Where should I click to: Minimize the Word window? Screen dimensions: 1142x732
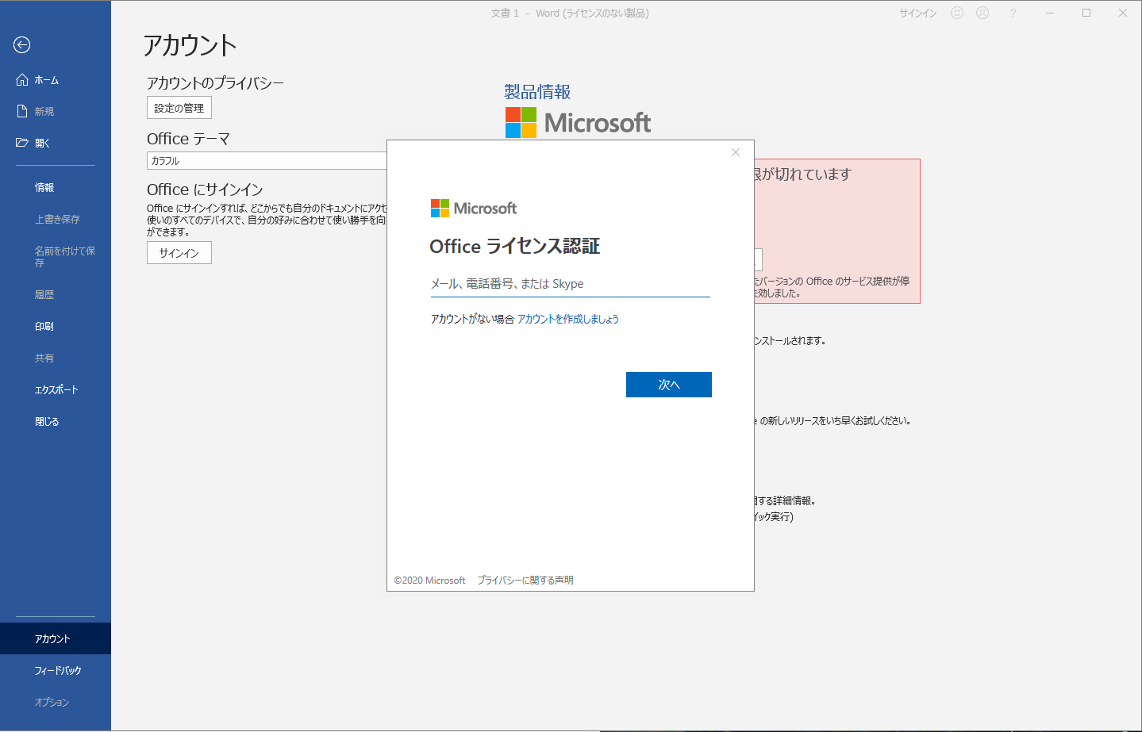point(1050,13)
